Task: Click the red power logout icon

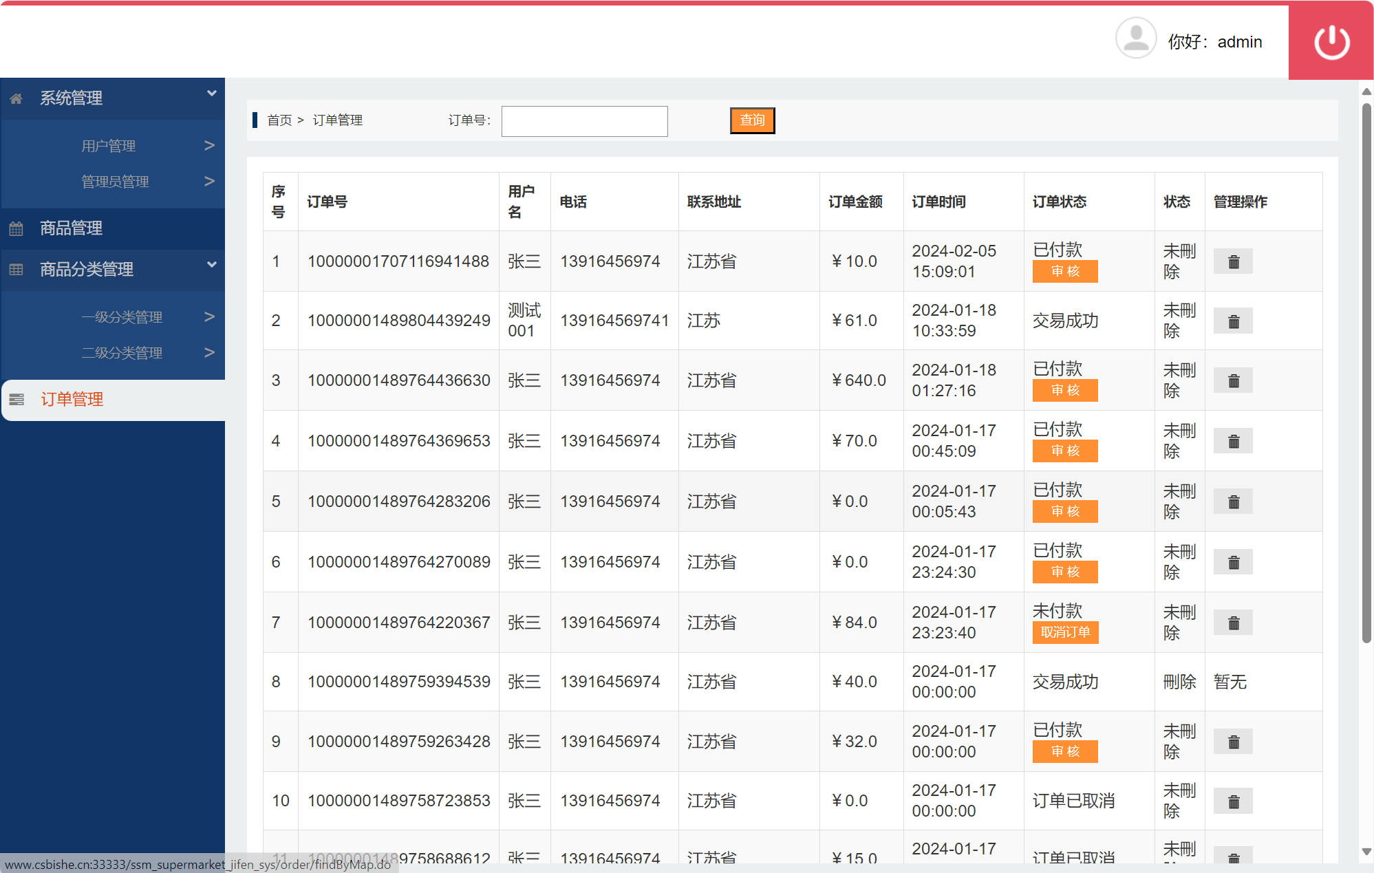Action: [1330, 41]
